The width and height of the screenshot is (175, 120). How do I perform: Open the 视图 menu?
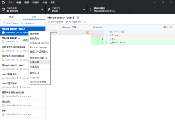pos(27,2)
